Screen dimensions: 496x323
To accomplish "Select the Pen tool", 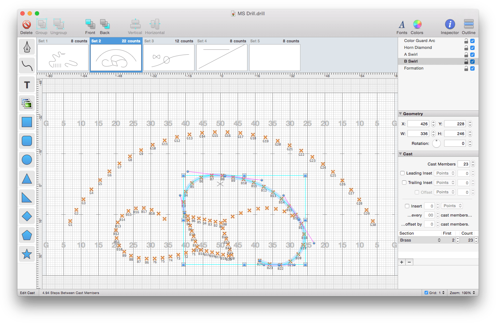I will [26, 46].
